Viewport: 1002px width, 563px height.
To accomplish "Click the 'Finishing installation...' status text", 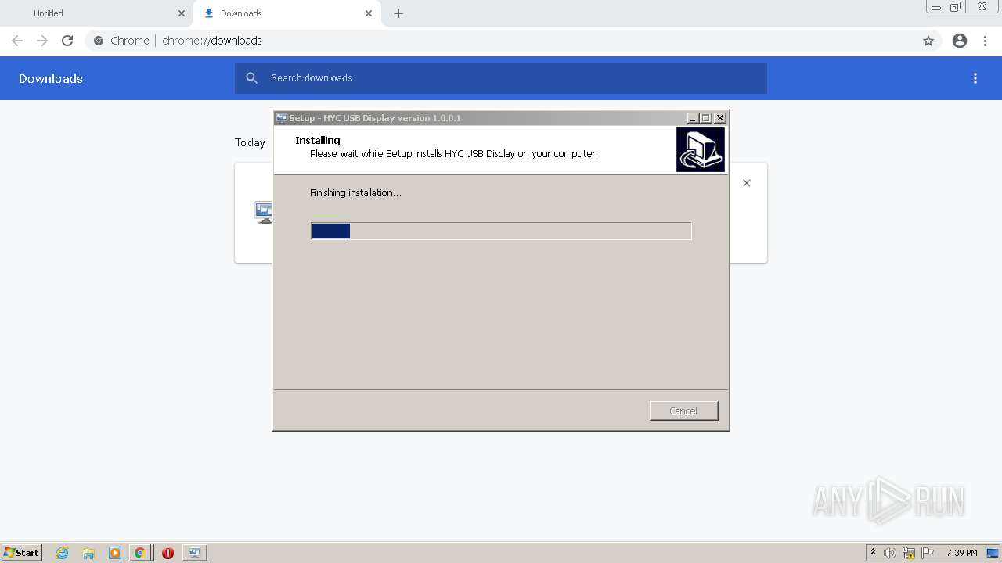I will click(x=355, y=192).
